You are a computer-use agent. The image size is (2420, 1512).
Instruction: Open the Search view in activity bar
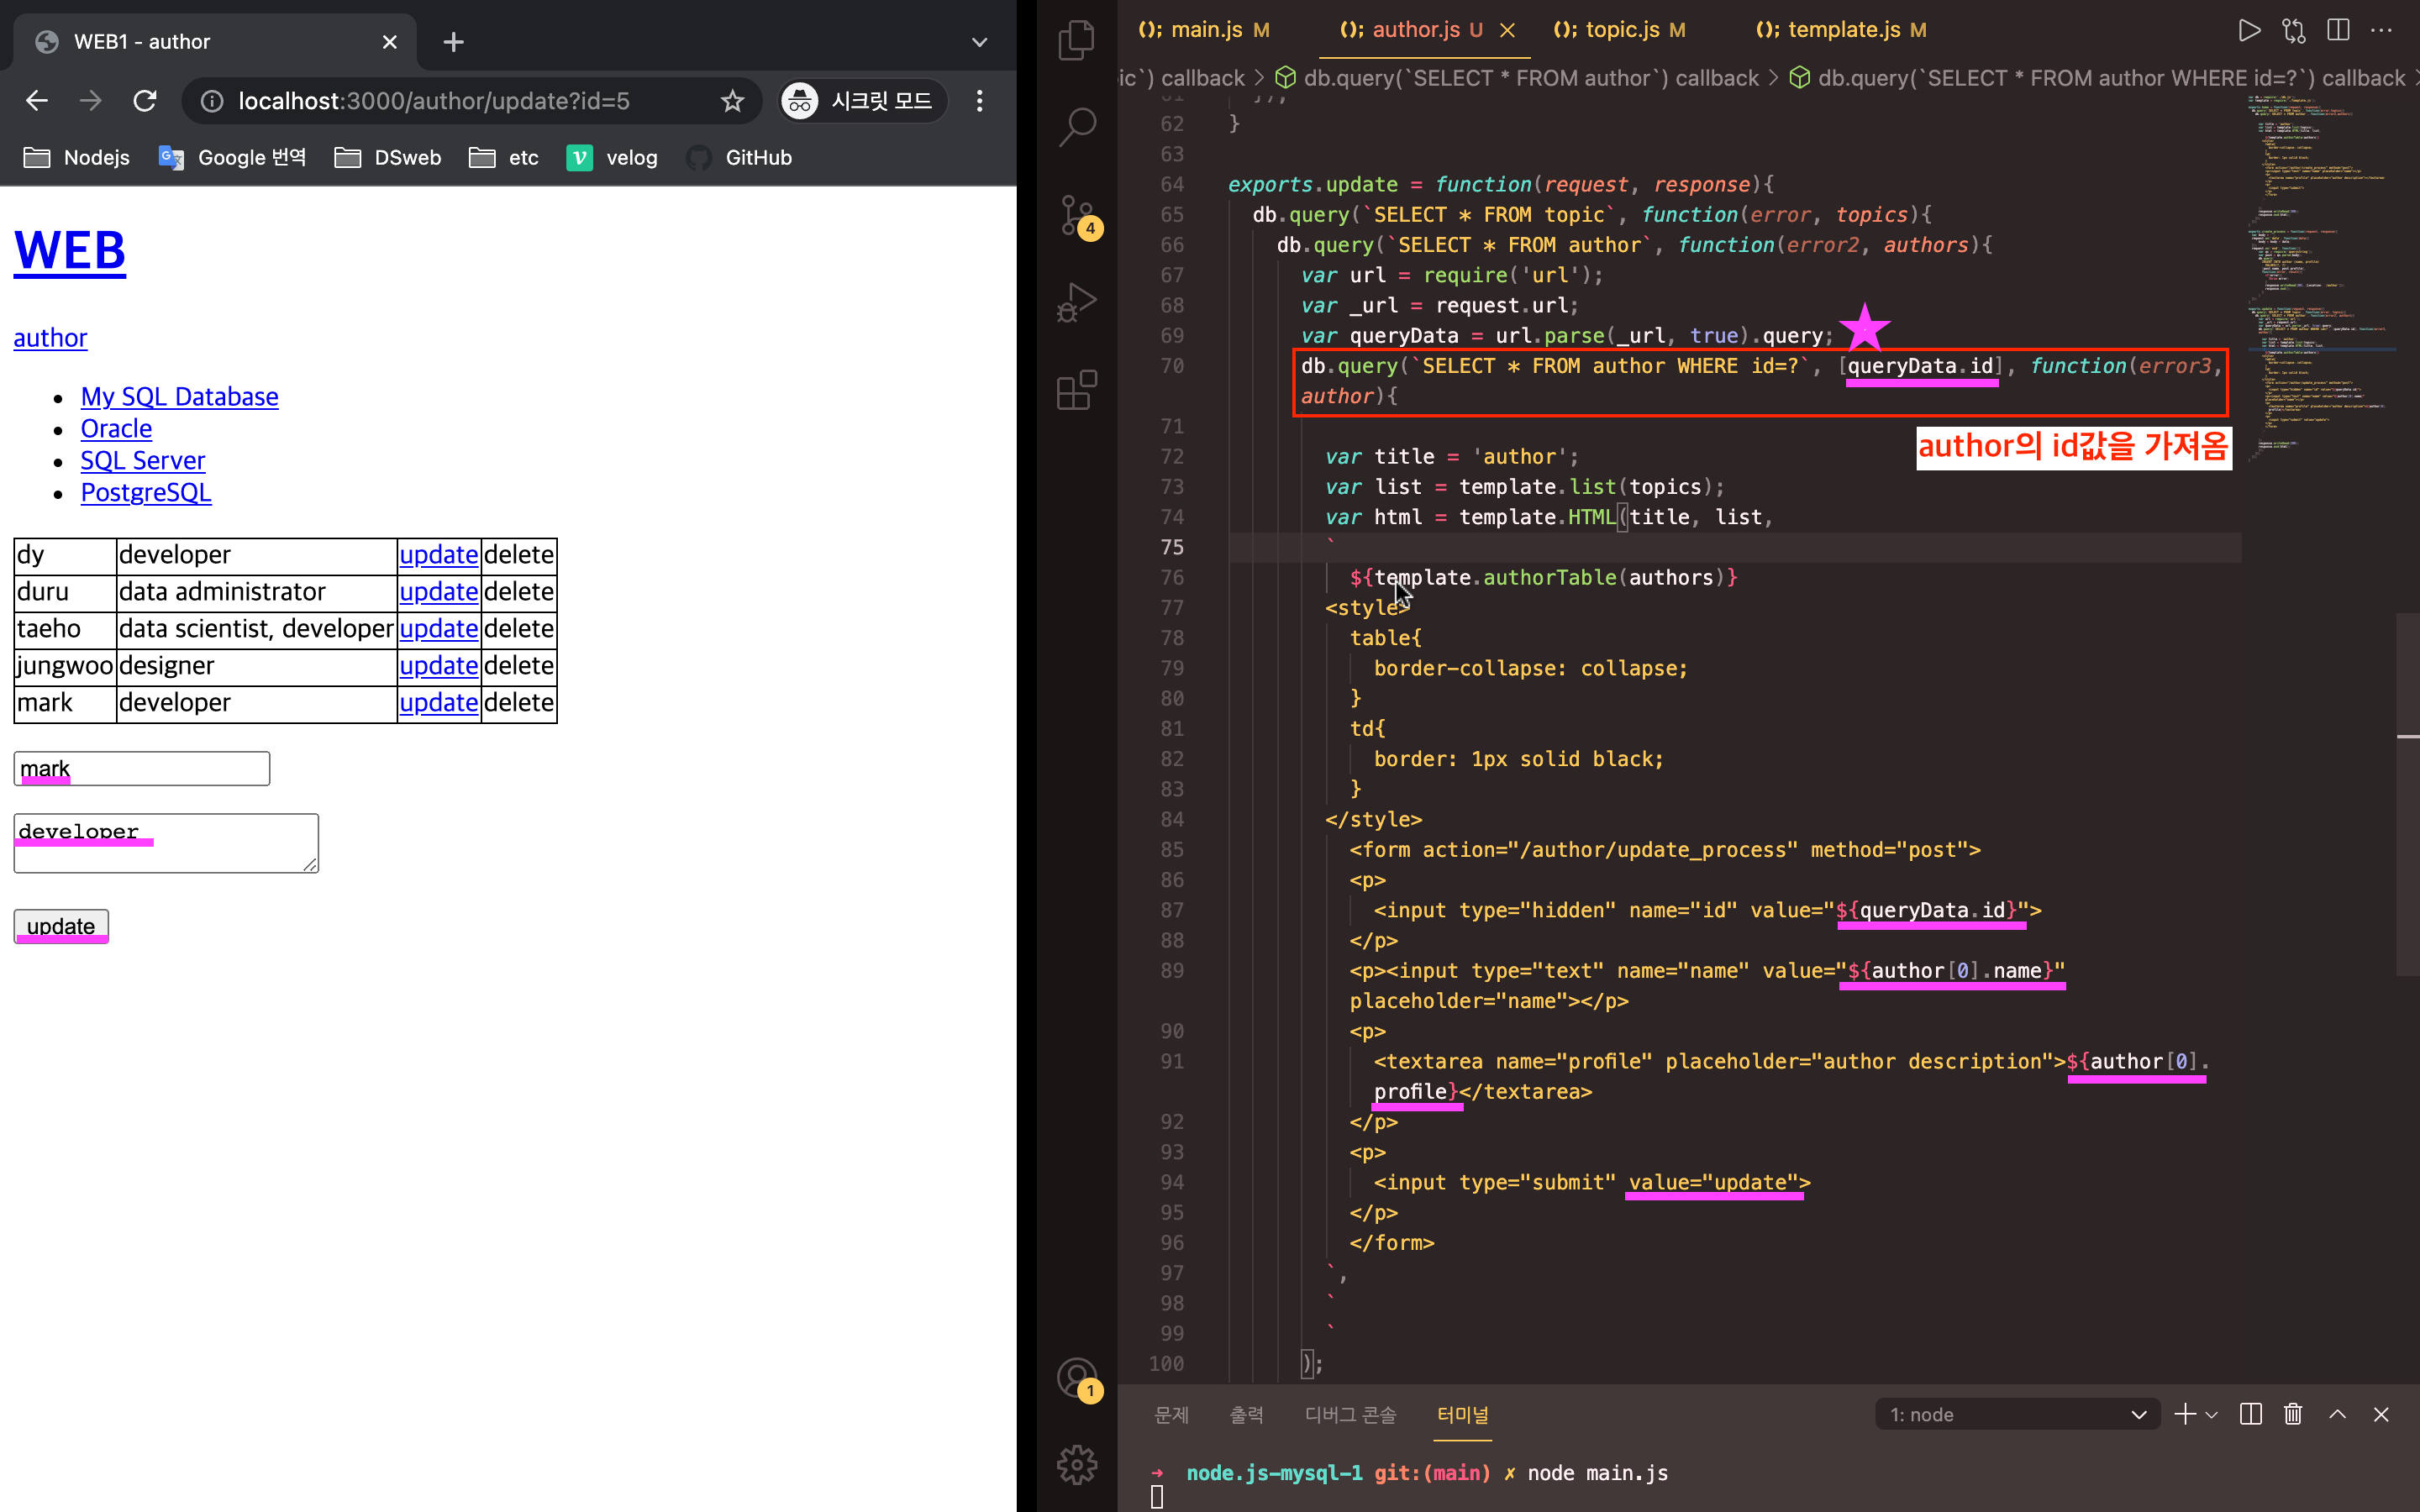(x=1076, y=127)
